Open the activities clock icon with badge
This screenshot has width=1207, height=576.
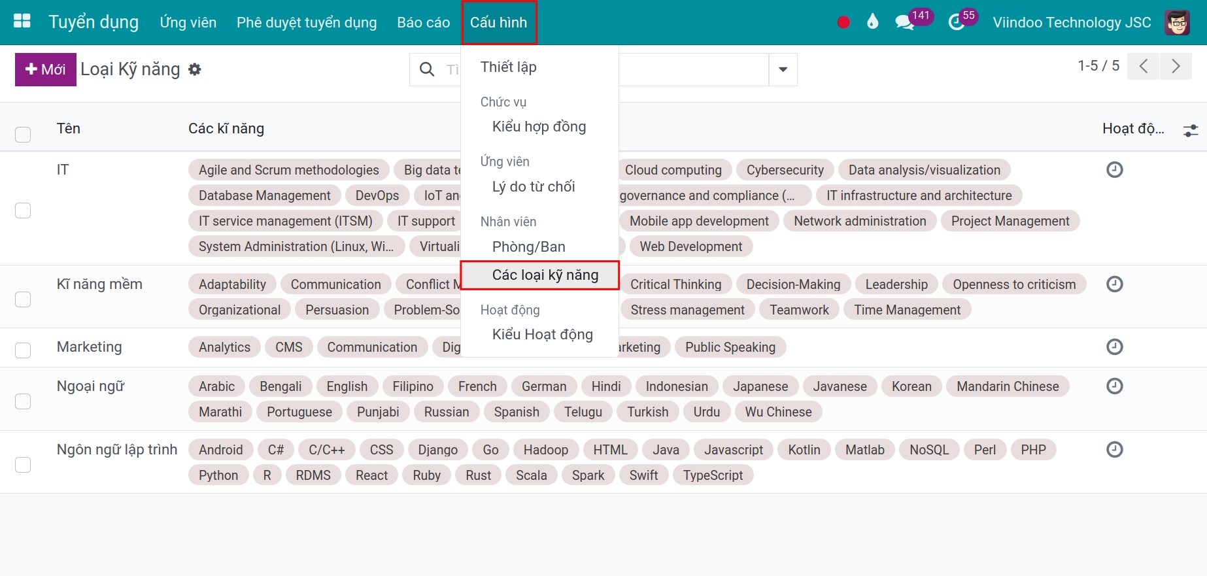(x=957, y=22)
